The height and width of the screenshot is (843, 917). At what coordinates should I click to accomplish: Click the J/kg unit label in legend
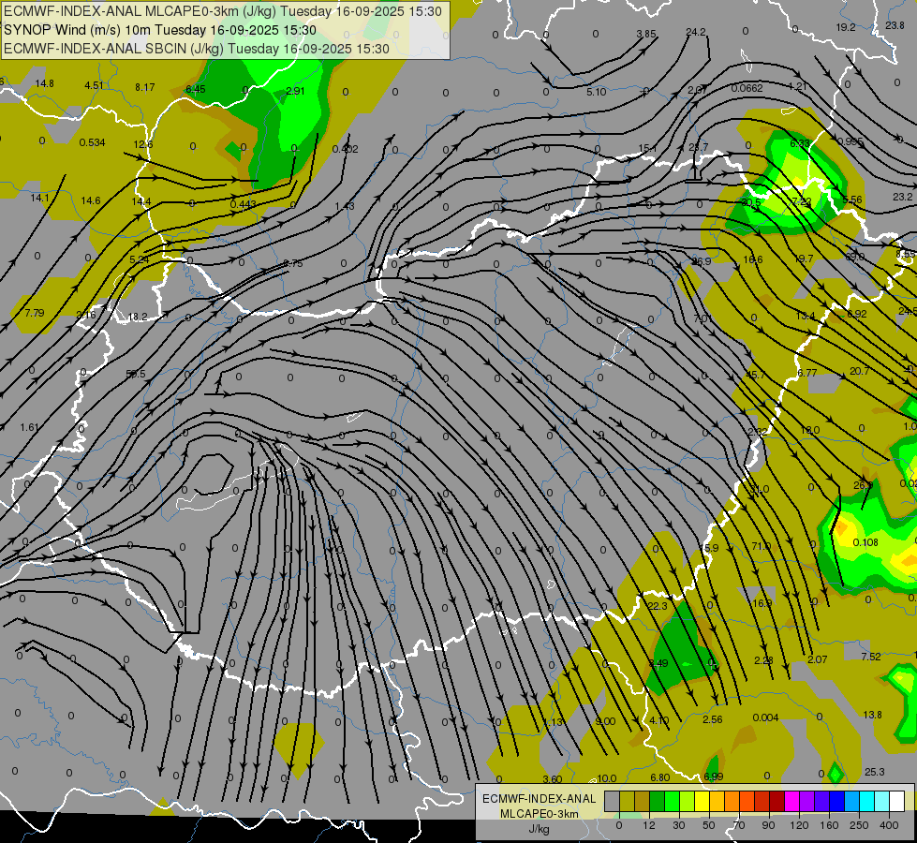coord(540,828)
